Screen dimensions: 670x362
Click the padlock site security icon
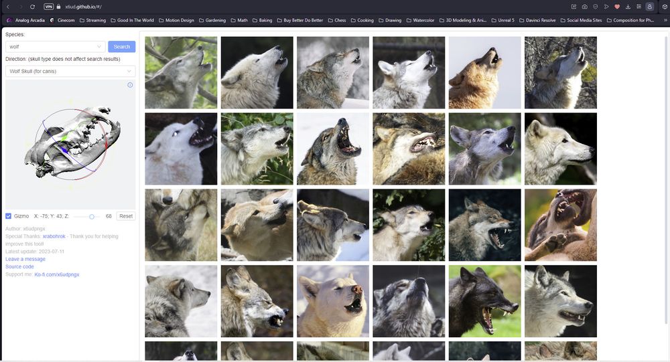[x=58, y=7]
